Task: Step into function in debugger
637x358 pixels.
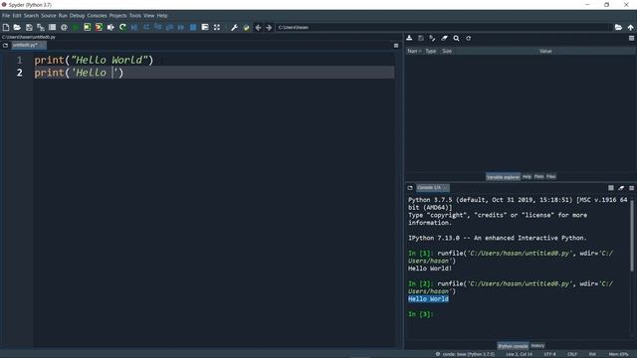Action: tap(157, 27)
